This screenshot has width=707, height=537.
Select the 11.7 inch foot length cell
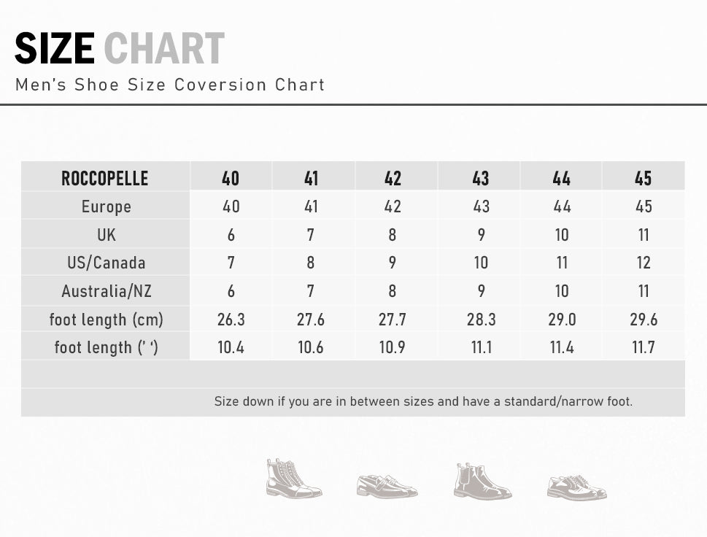point(643,347)
